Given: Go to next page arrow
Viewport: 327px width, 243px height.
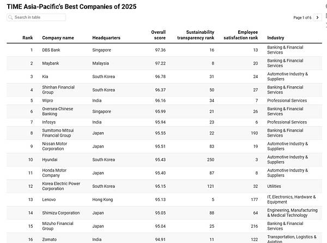Looking at the screenshot, I should tap(317, 17).
